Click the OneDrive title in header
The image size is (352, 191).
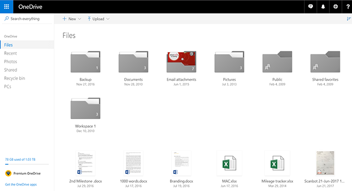pyautogui.click(x=30, y=7)
